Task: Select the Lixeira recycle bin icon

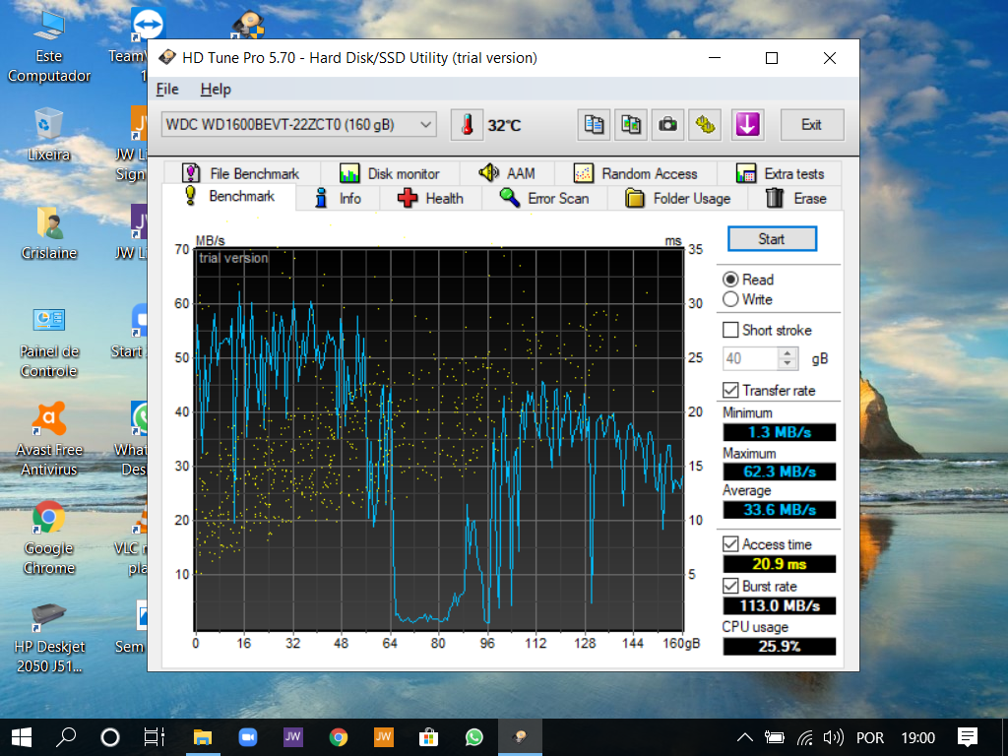Action: (x=49, y=135)
